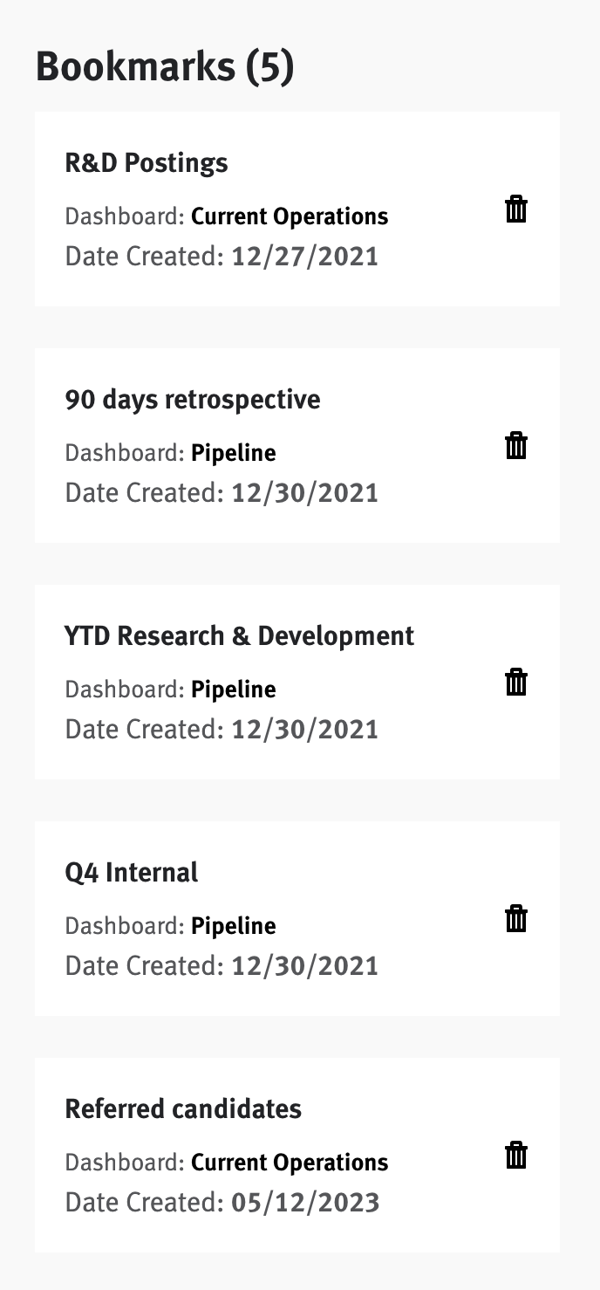Click the date 05/12/2023 on Referred candidates
This screenshot has height=1290, width=600.
303,1203
